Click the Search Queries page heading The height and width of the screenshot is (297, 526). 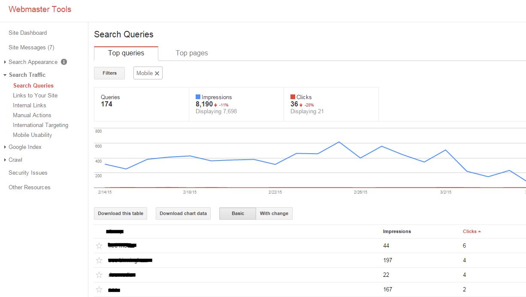[x=124, y=34]
